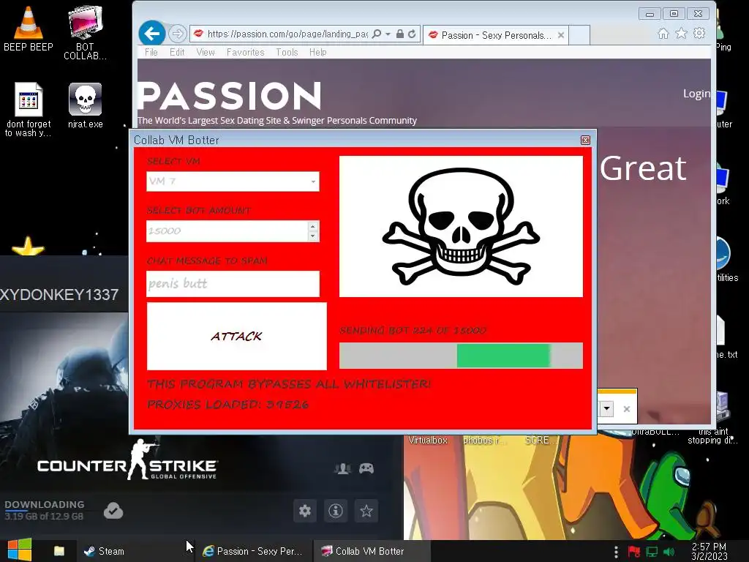Click the ATTACK button
This screenshot has width=749, height=562.
[237, 337]
